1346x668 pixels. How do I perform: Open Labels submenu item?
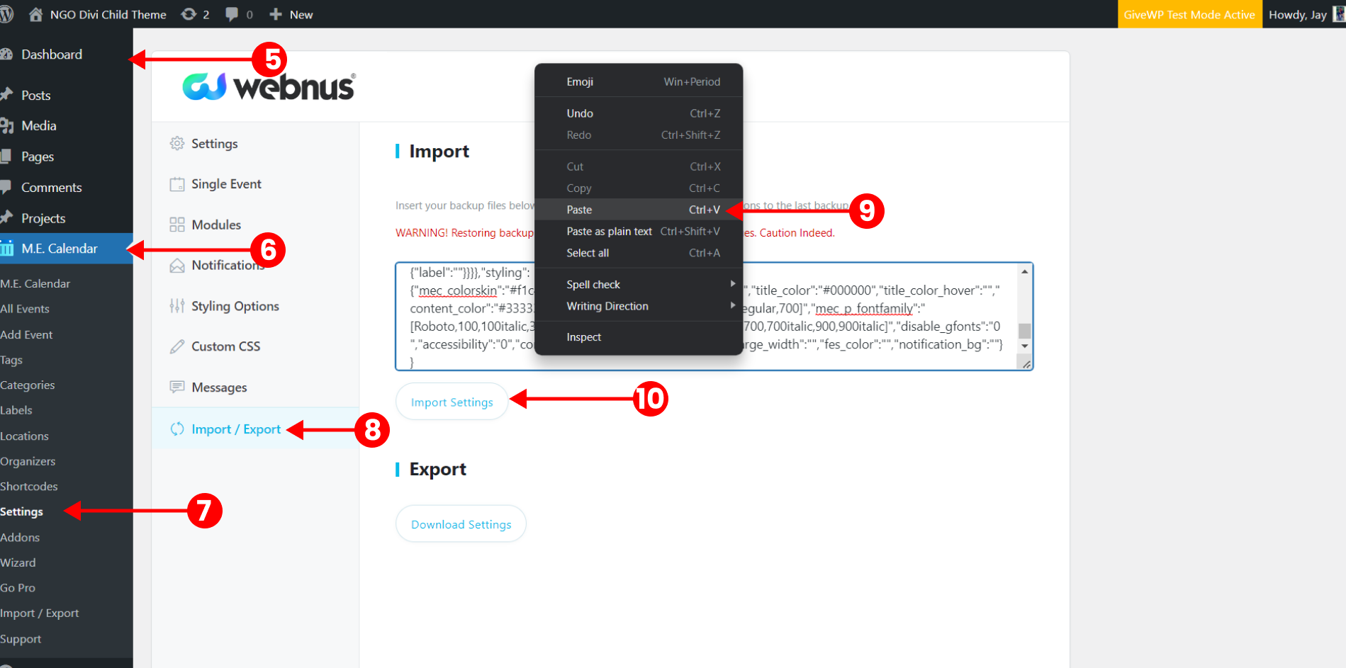coord(16,410)
